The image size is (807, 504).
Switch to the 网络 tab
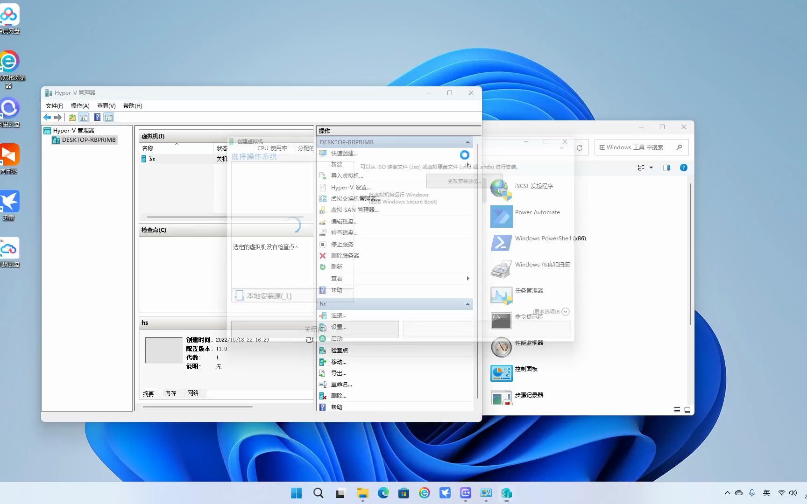(193, 393)
